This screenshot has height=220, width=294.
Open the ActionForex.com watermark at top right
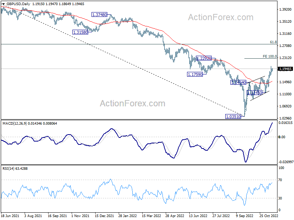pyautogui.click(x=220, y=17)
